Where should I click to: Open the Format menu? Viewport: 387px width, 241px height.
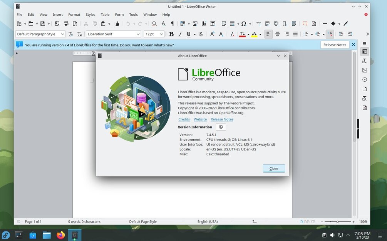pos(74,15)
